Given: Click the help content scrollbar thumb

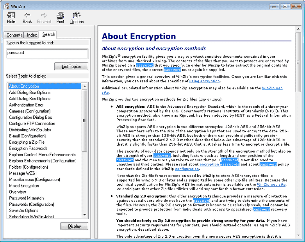Looking at the screenshot, I should (x=298, y=62).
